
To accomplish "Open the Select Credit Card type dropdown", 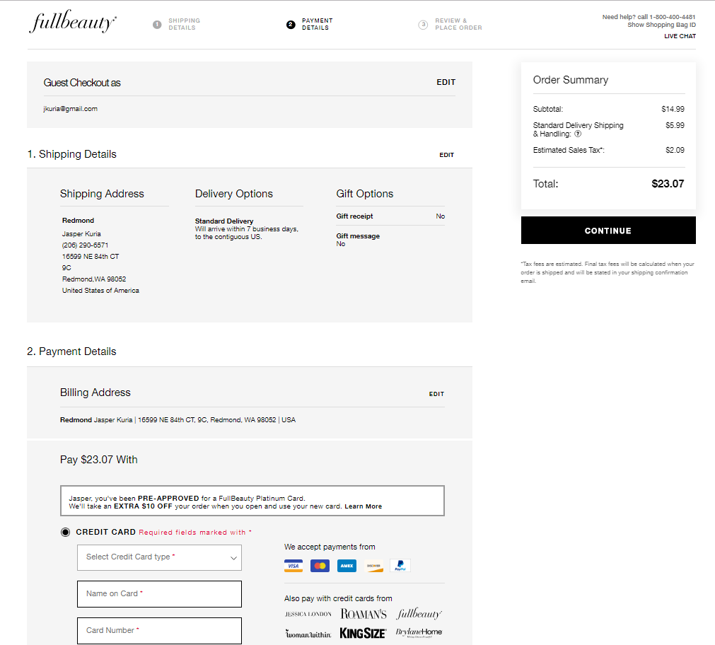I will [159, 557].
